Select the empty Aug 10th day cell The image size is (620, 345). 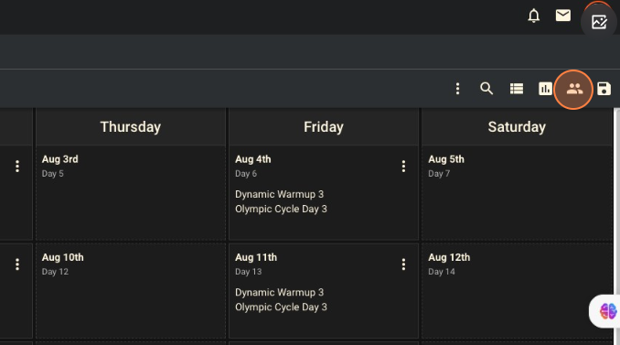(131, 291)
